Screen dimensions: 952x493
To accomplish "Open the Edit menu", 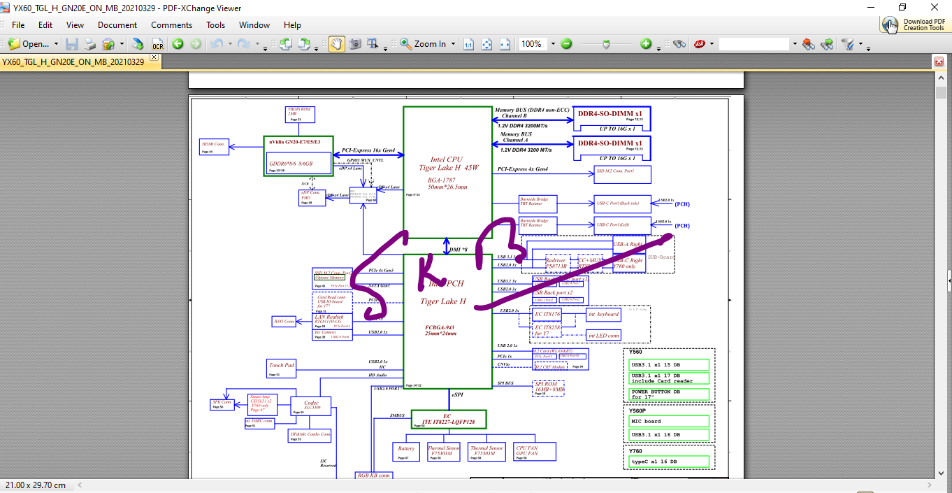I will point(45,25).
